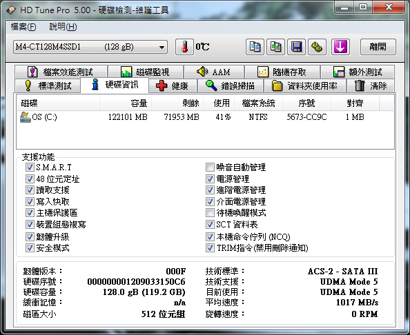Click the 71953 MB free space cell
The width and height of the screenshot is (410, 335).
tap(182, 117)
